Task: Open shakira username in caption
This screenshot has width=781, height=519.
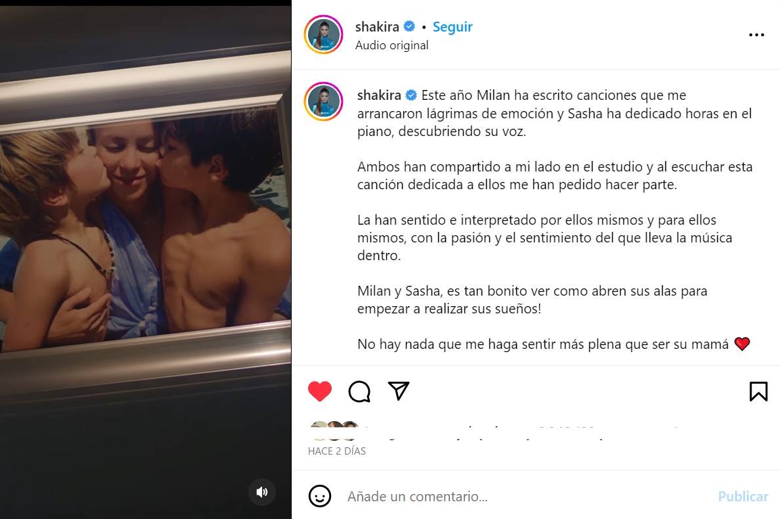Action: pyautogui.click(x=379, y=95)
